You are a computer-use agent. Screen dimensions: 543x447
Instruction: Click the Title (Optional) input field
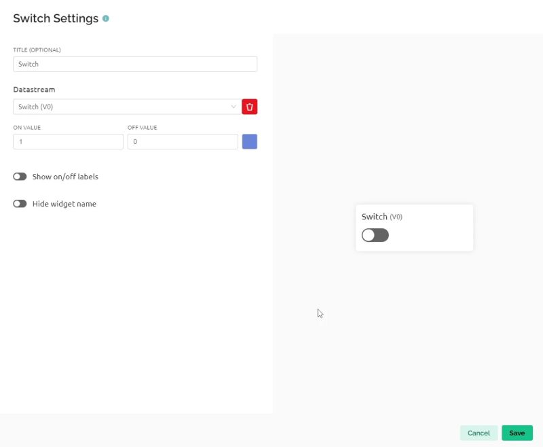134,64
